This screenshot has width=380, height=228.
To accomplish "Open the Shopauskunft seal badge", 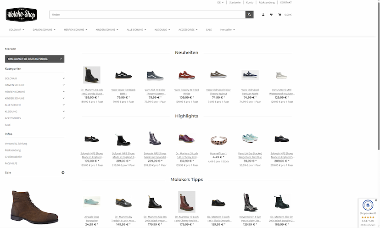I will [x=368, y=205].
